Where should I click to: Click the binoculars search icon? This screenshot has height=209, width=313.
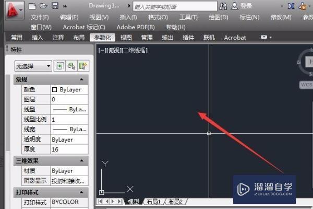point(223,6)
